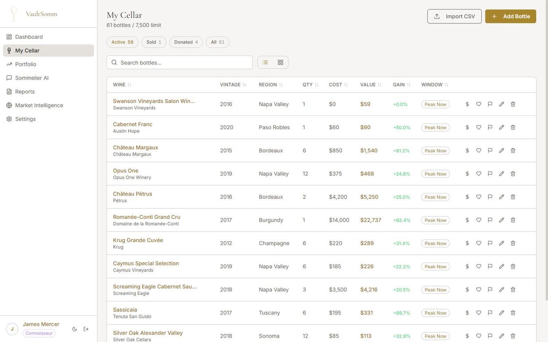Click the Add Bottle button
This screenshot has height=342, width=548.
point(511,17)
